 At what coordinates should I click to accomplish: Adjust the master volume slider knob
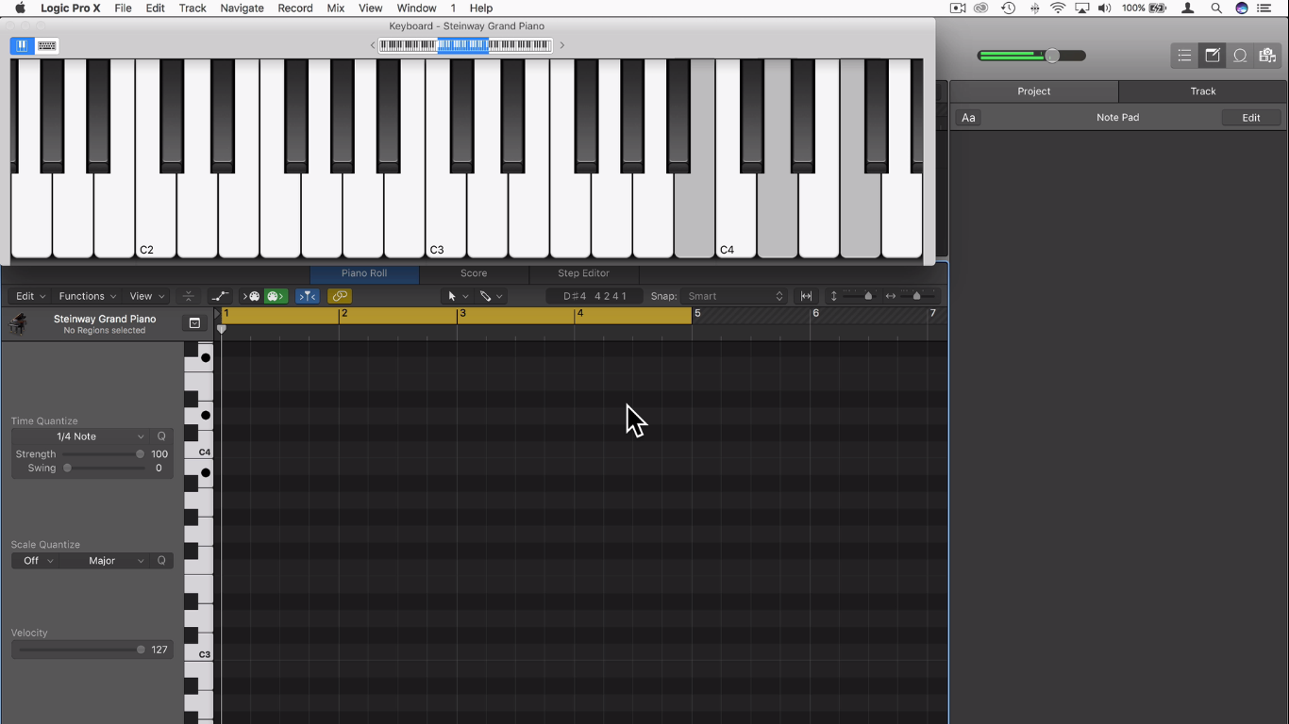[1052, 56]
